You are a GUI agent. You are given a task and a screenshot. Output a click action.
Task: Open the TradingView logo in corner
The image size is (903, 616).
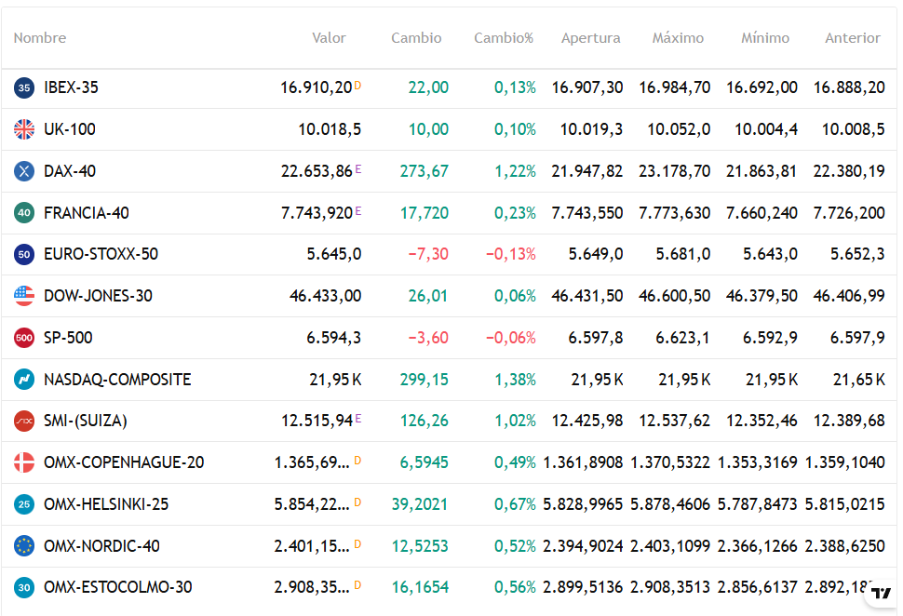click(881, 594)
